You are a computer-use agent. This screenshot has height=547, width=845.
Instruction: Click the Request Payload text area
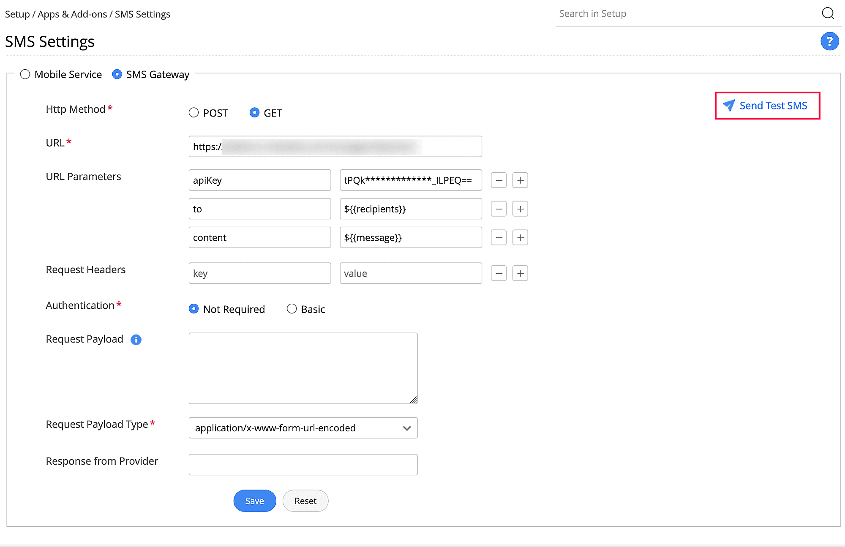click(x=303, y=368)
